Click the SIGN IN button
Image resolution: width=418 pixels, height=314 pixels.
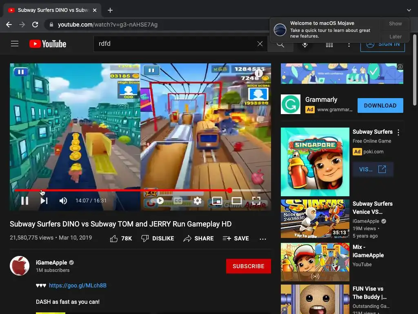point(382,45)
